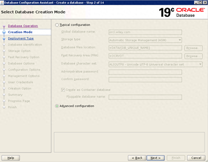Toggle Create as Container database checkbox

click(63, 90)
